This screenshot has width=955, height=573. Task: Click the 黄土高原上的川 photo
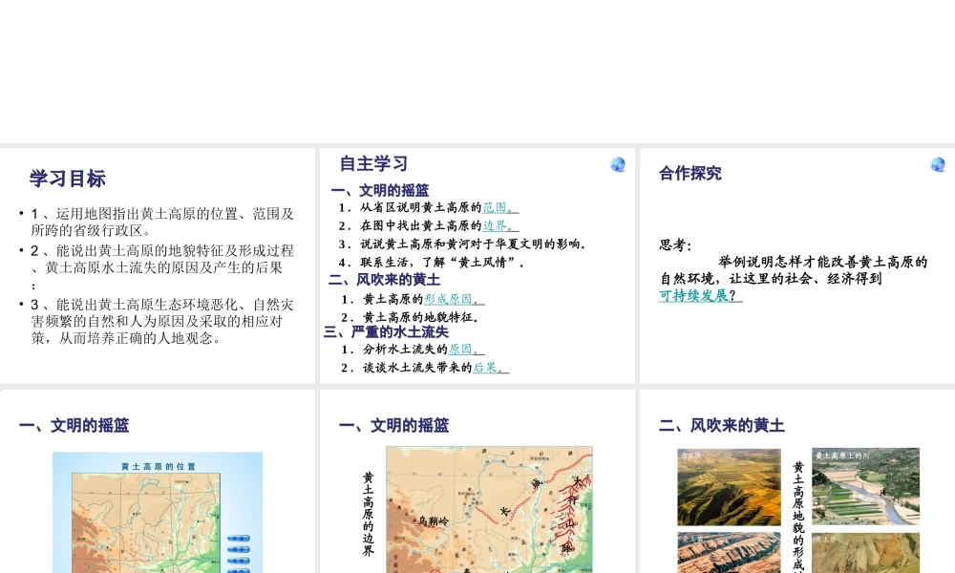[x=865, y=486]
